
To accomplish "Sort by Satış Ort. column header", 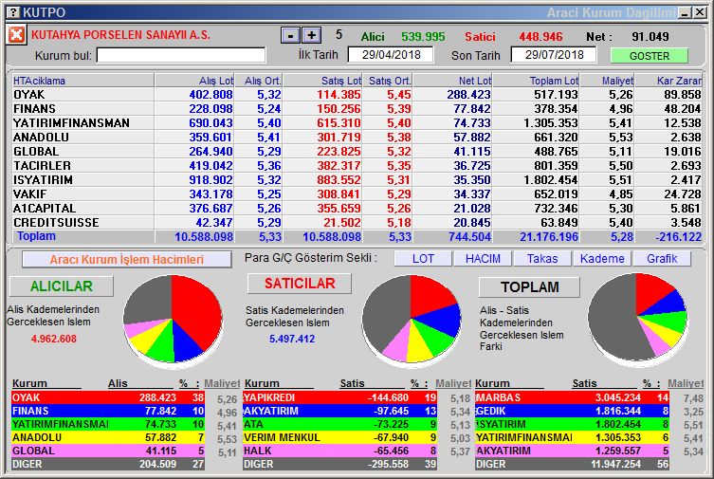I will (388, 81).
